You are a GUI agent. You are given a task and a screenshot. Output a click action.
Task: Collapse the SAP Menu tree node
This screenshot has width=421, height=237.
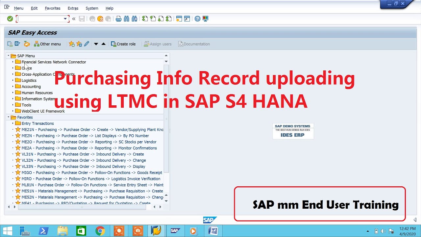9,56
